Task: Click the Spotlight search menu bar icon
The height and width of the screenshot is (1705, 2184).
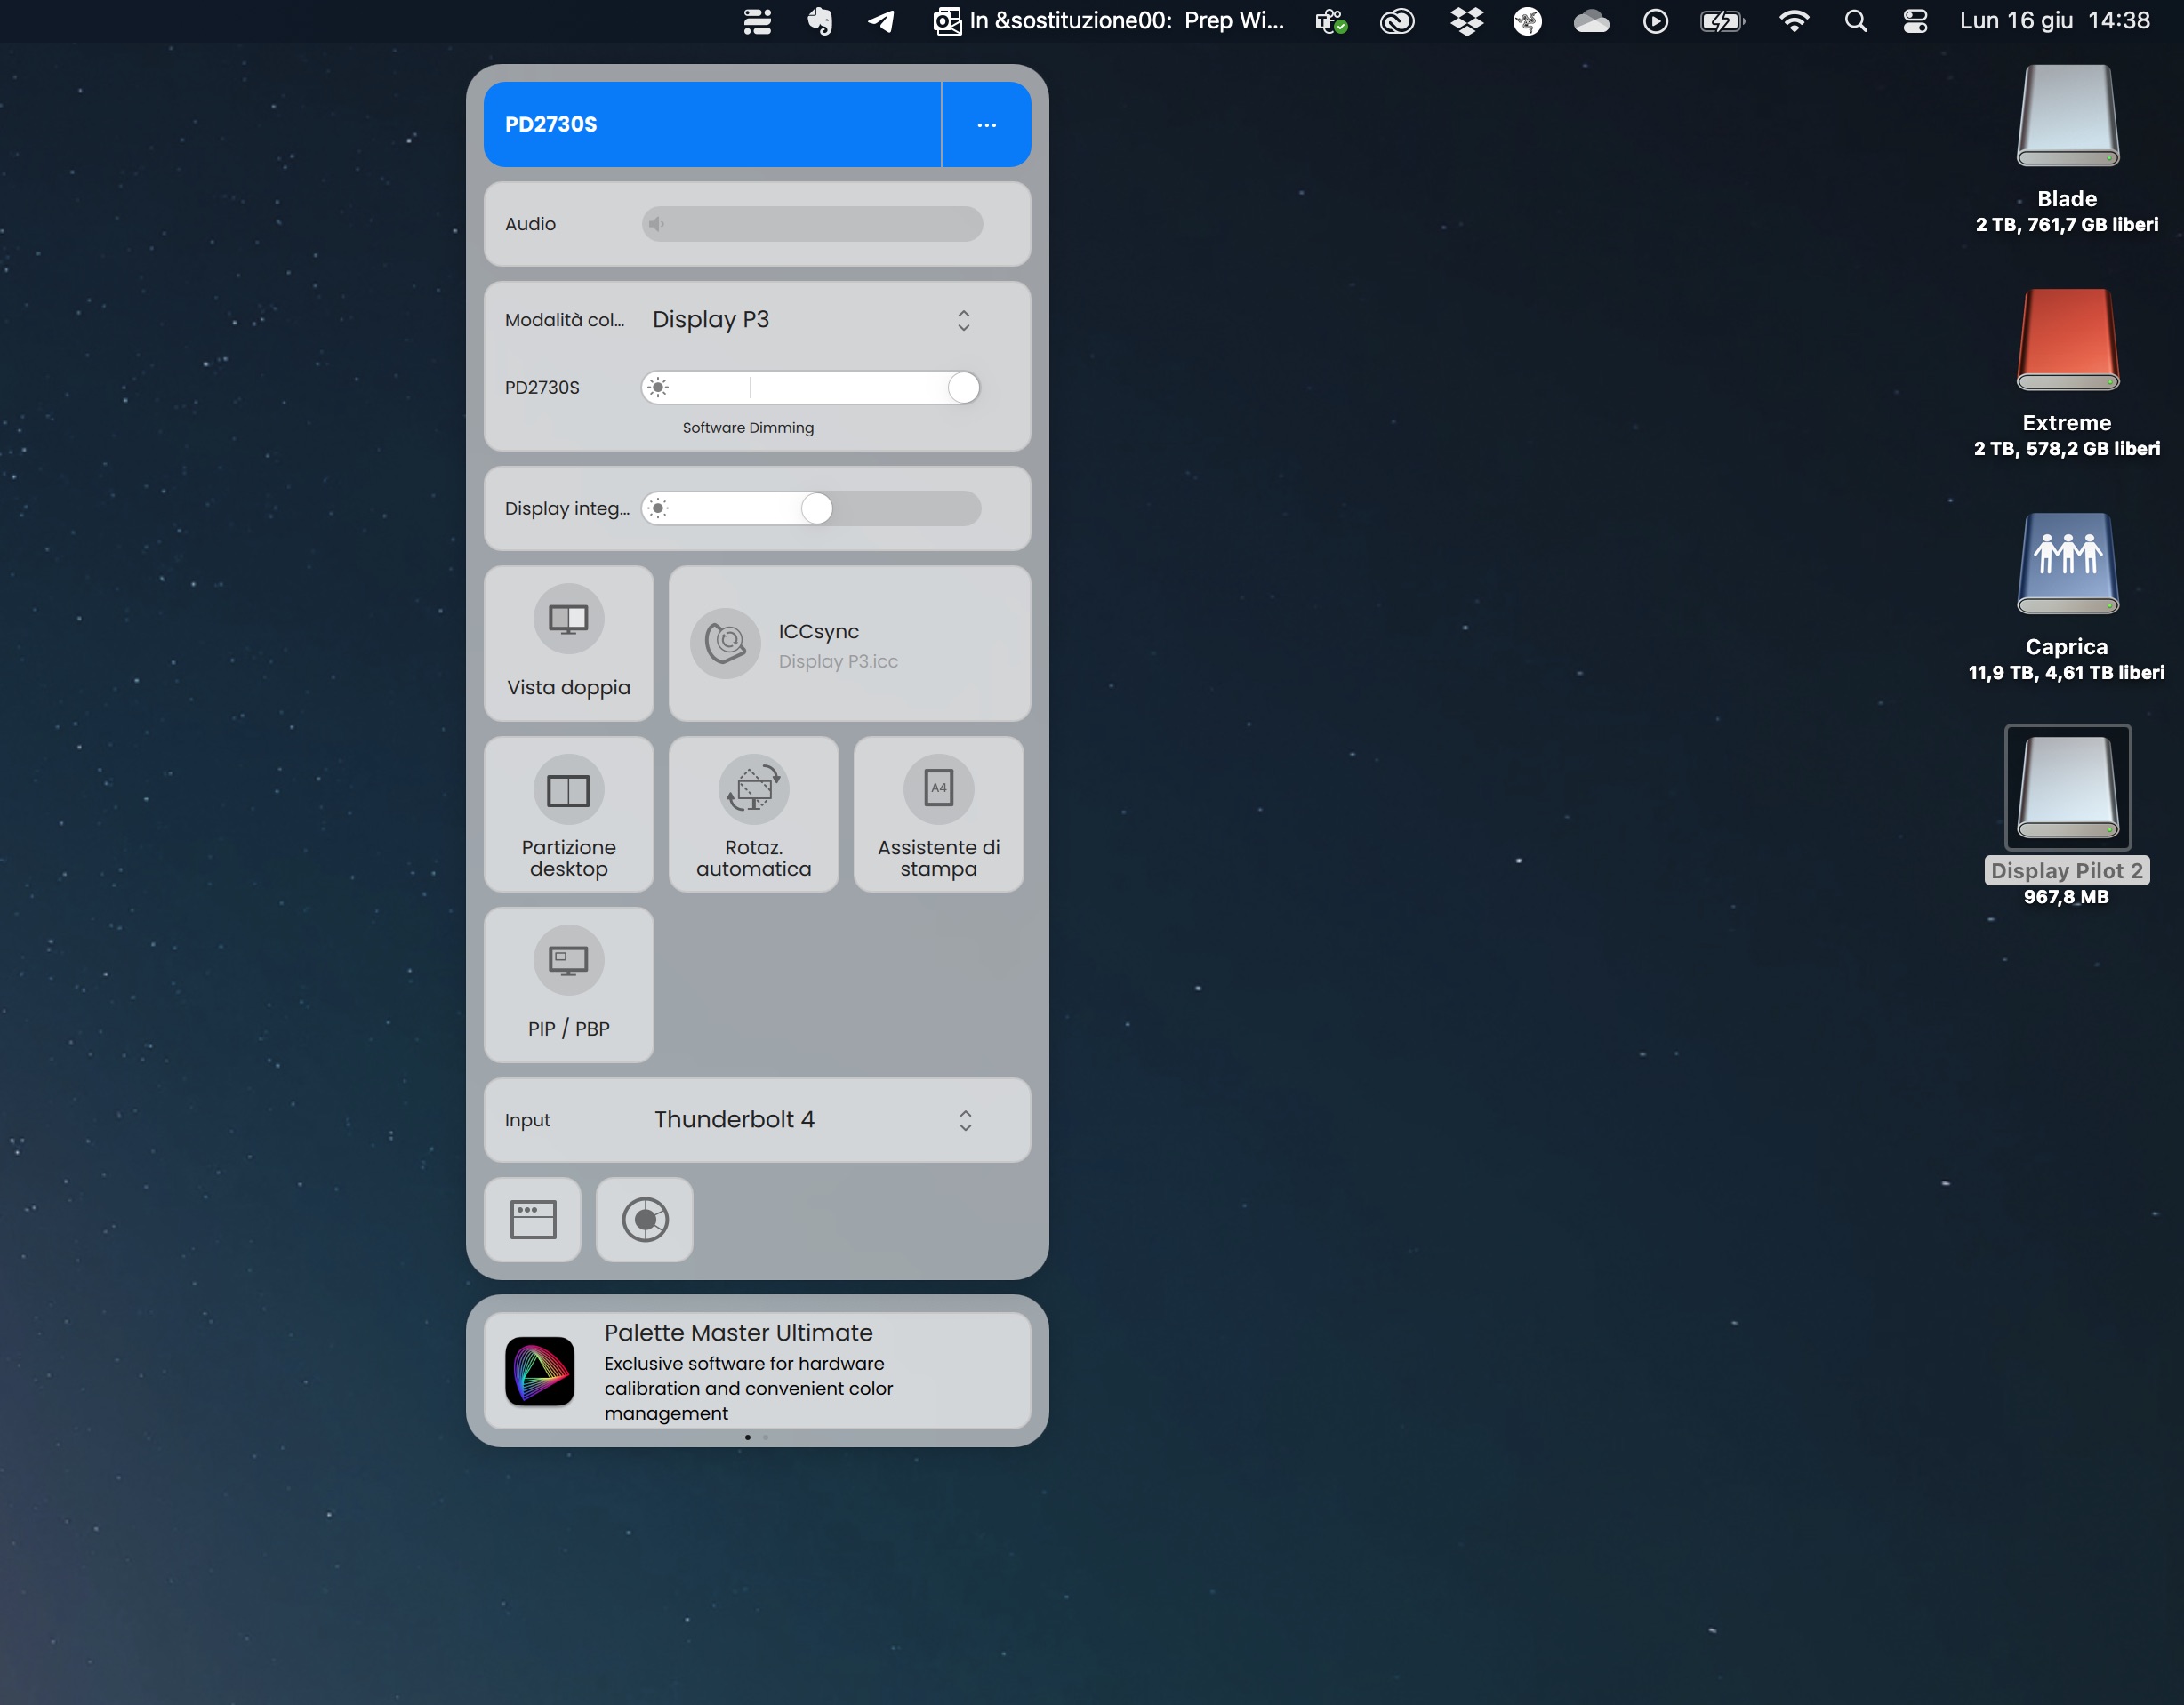Action: pos(1855,21)
